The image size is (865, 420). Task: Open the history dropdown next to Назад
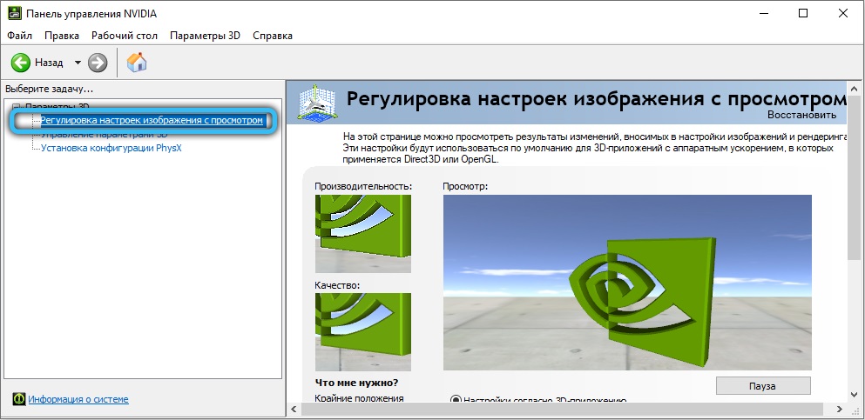[77, 63]
